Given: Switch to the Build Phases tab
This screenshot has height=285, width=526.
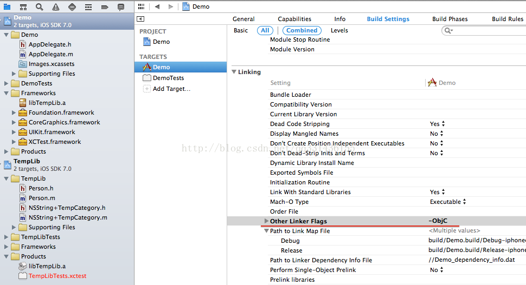Looking at the screenshot, I should (x=450, y=19).
